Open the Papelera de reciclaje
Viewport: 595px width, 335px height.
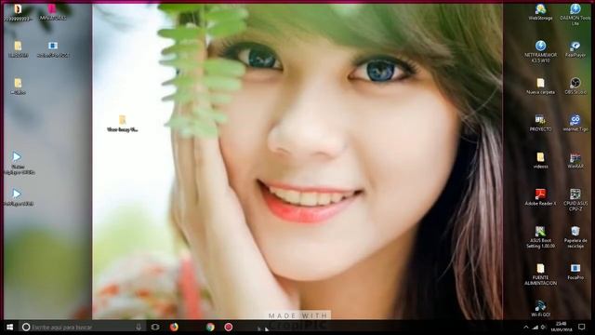pyautogui.click(x=575, y=237)
